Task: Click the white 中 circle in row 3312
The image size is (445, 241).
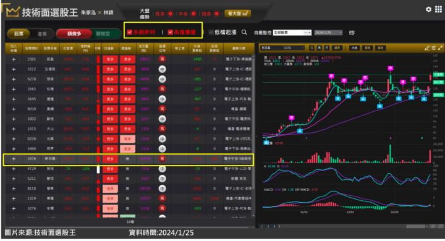Action: click(x=162, y=69)
